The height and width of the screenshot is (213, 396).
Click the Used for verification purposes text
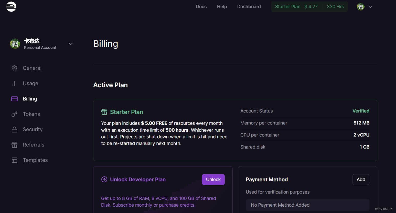tap(278, 192)
